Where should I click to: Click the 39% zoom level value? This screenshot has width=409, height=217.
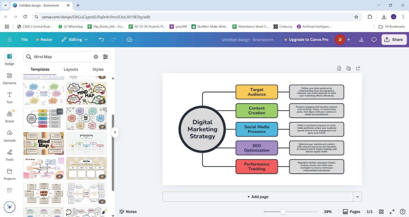point(327,212)
